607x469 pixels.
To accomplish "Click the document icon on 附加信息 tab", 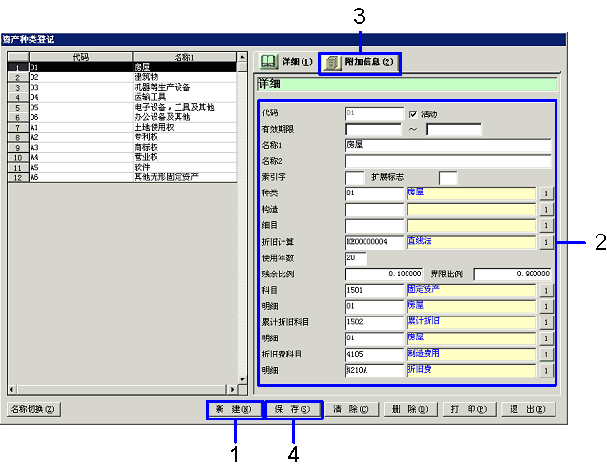I will [332, 62].
